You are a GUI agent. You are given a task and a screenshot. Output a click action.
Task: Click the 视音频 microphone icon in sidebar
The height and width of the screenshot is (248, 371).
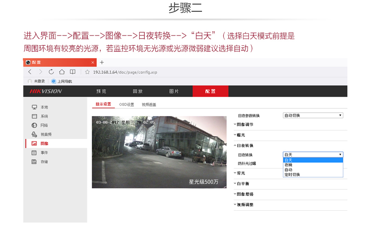tap(34, 134)
